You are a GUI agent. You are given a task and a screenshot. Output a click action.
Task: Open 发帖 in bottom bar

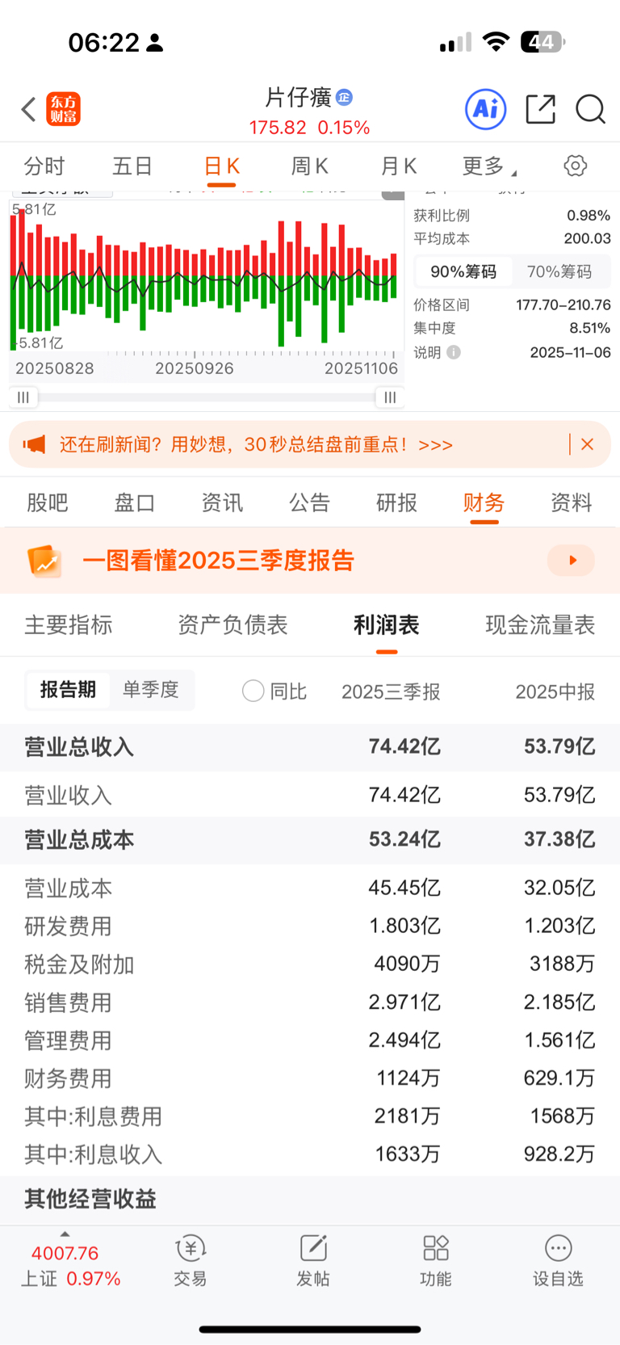point(313,1260)
